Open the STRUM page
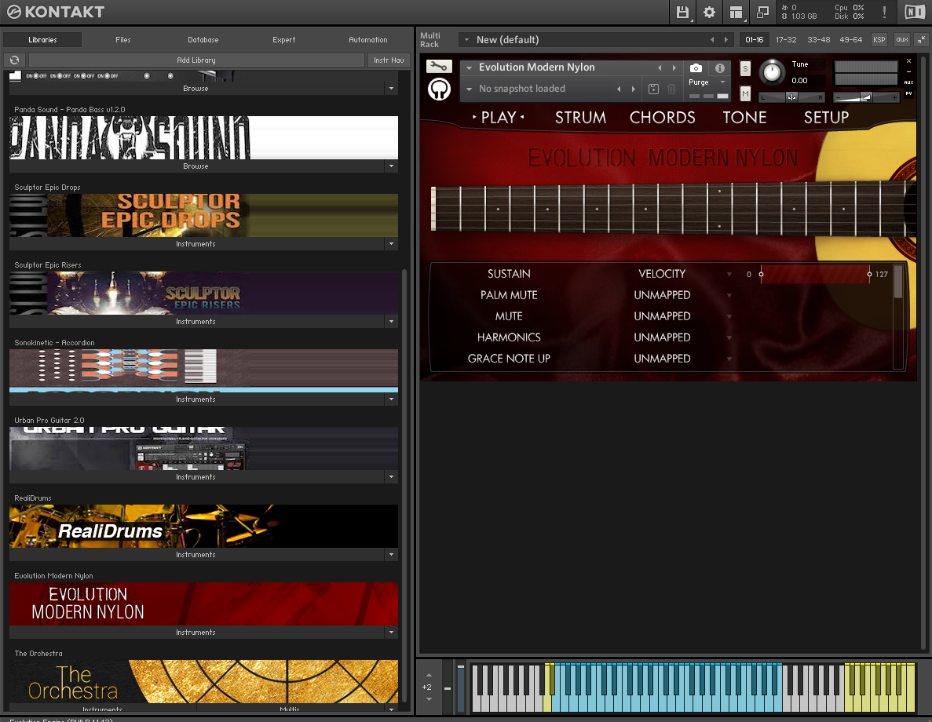 click(581, 118)
